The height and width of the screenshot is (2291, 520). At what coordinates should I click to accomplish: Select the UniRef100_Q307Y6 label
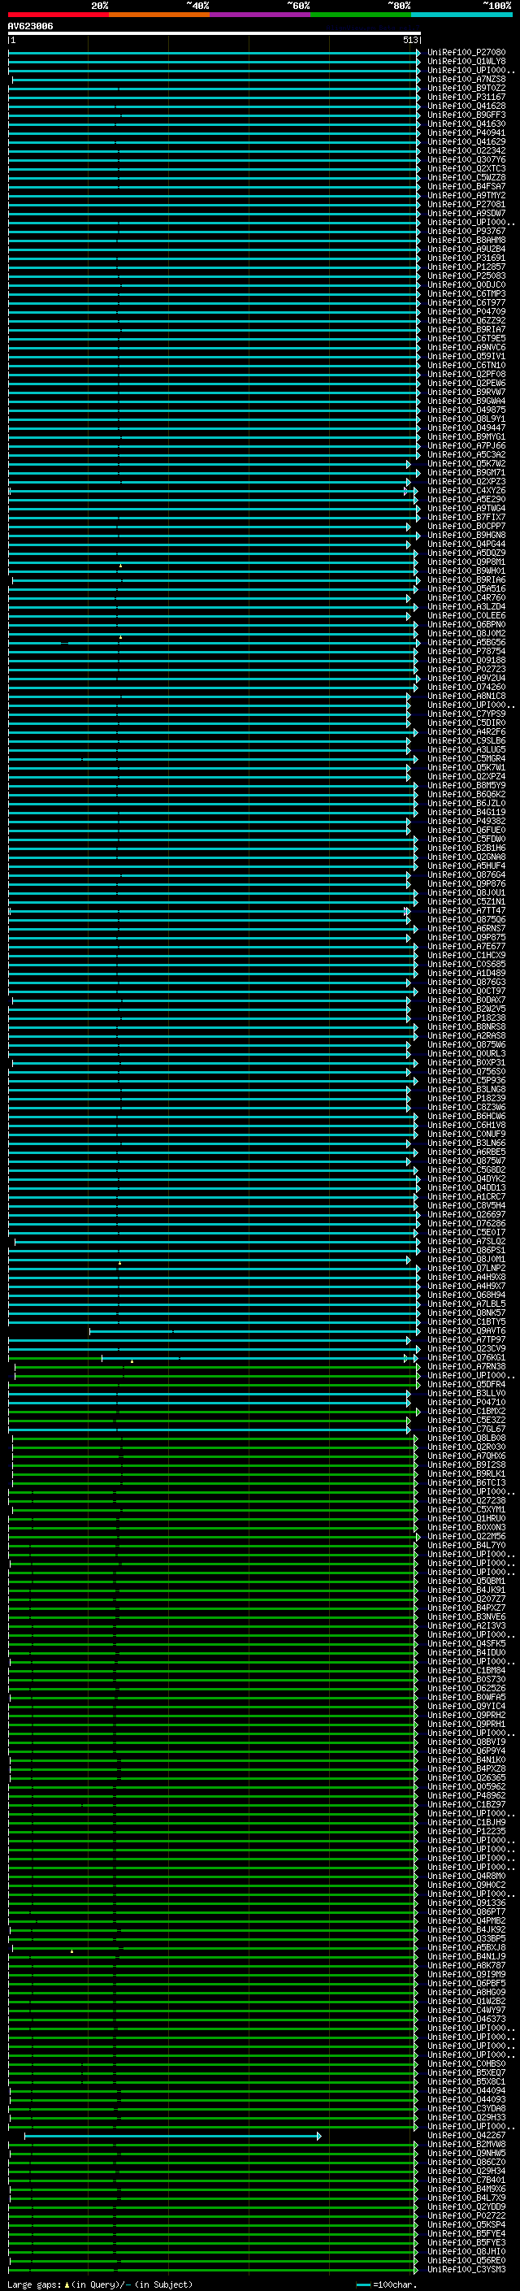pos(466,160)
